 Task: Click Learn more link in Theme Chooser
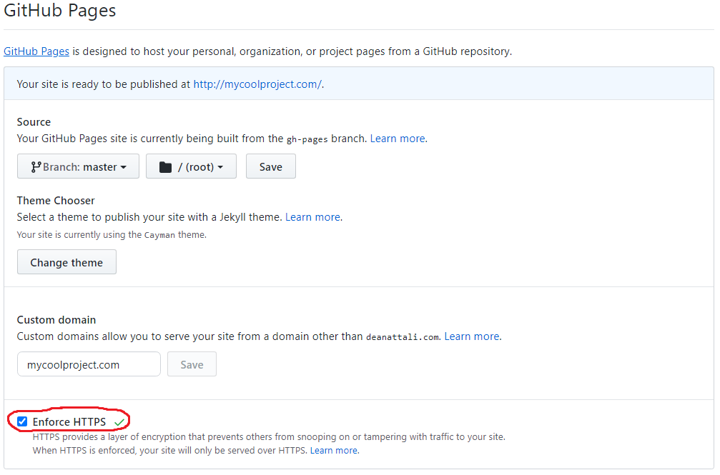click(312, 217)
